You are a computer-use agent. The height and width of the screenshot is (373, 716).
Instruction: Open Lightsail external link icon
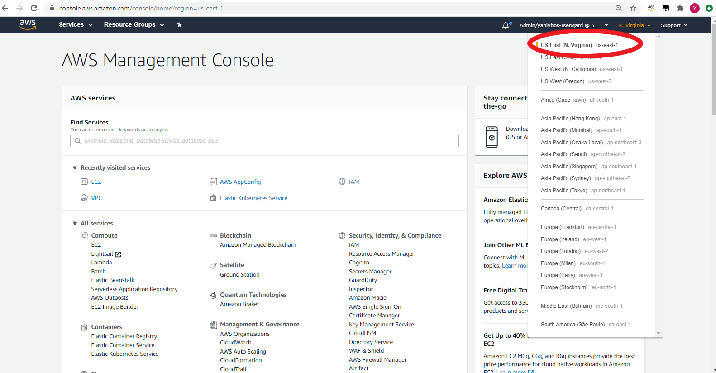(118, 254)
